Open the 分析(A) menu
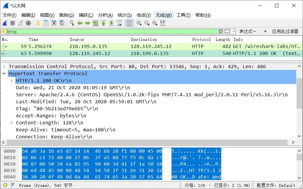 coord(105,15)
